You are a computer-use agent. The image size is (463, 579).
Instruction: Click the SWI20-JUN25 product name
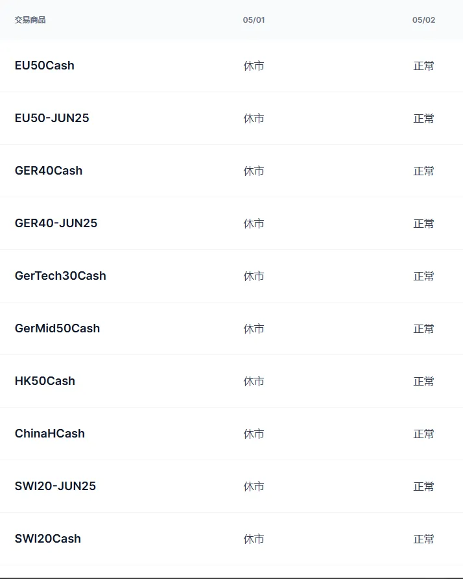pyautogui.click(x=55, y=486)
